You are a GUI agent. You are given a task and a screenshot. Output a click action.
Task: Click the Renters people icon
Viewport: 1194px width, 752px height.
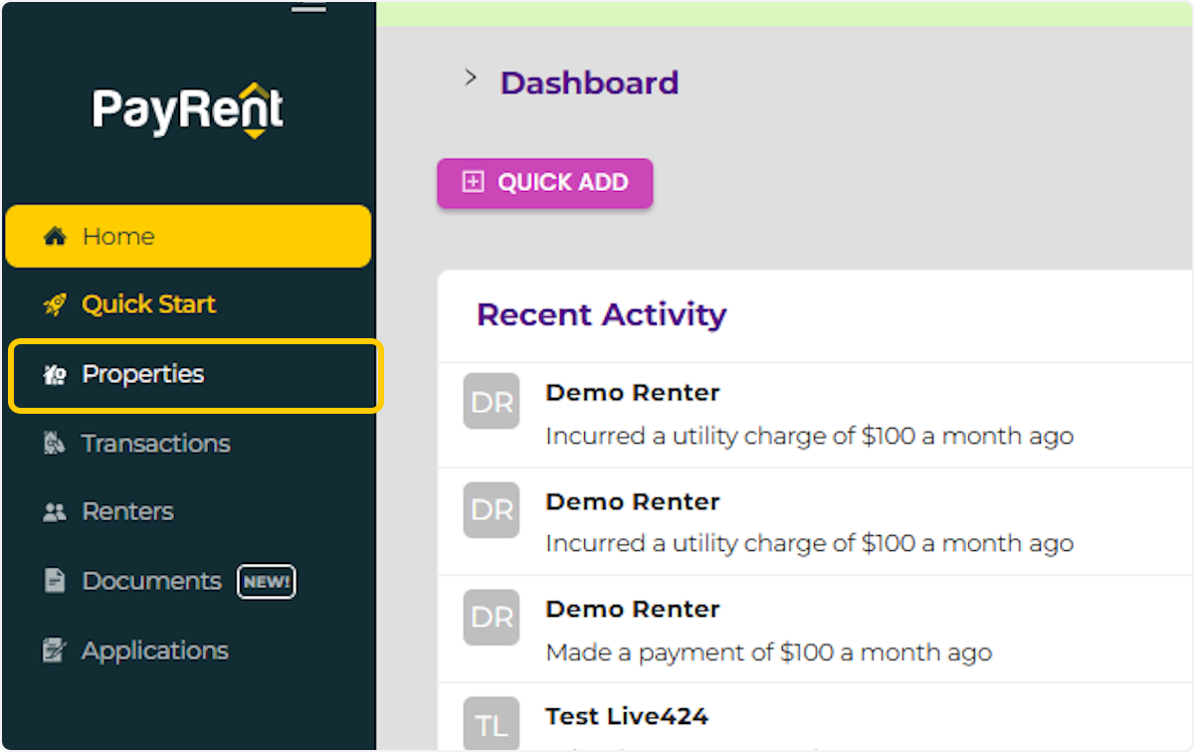(55, 512)
